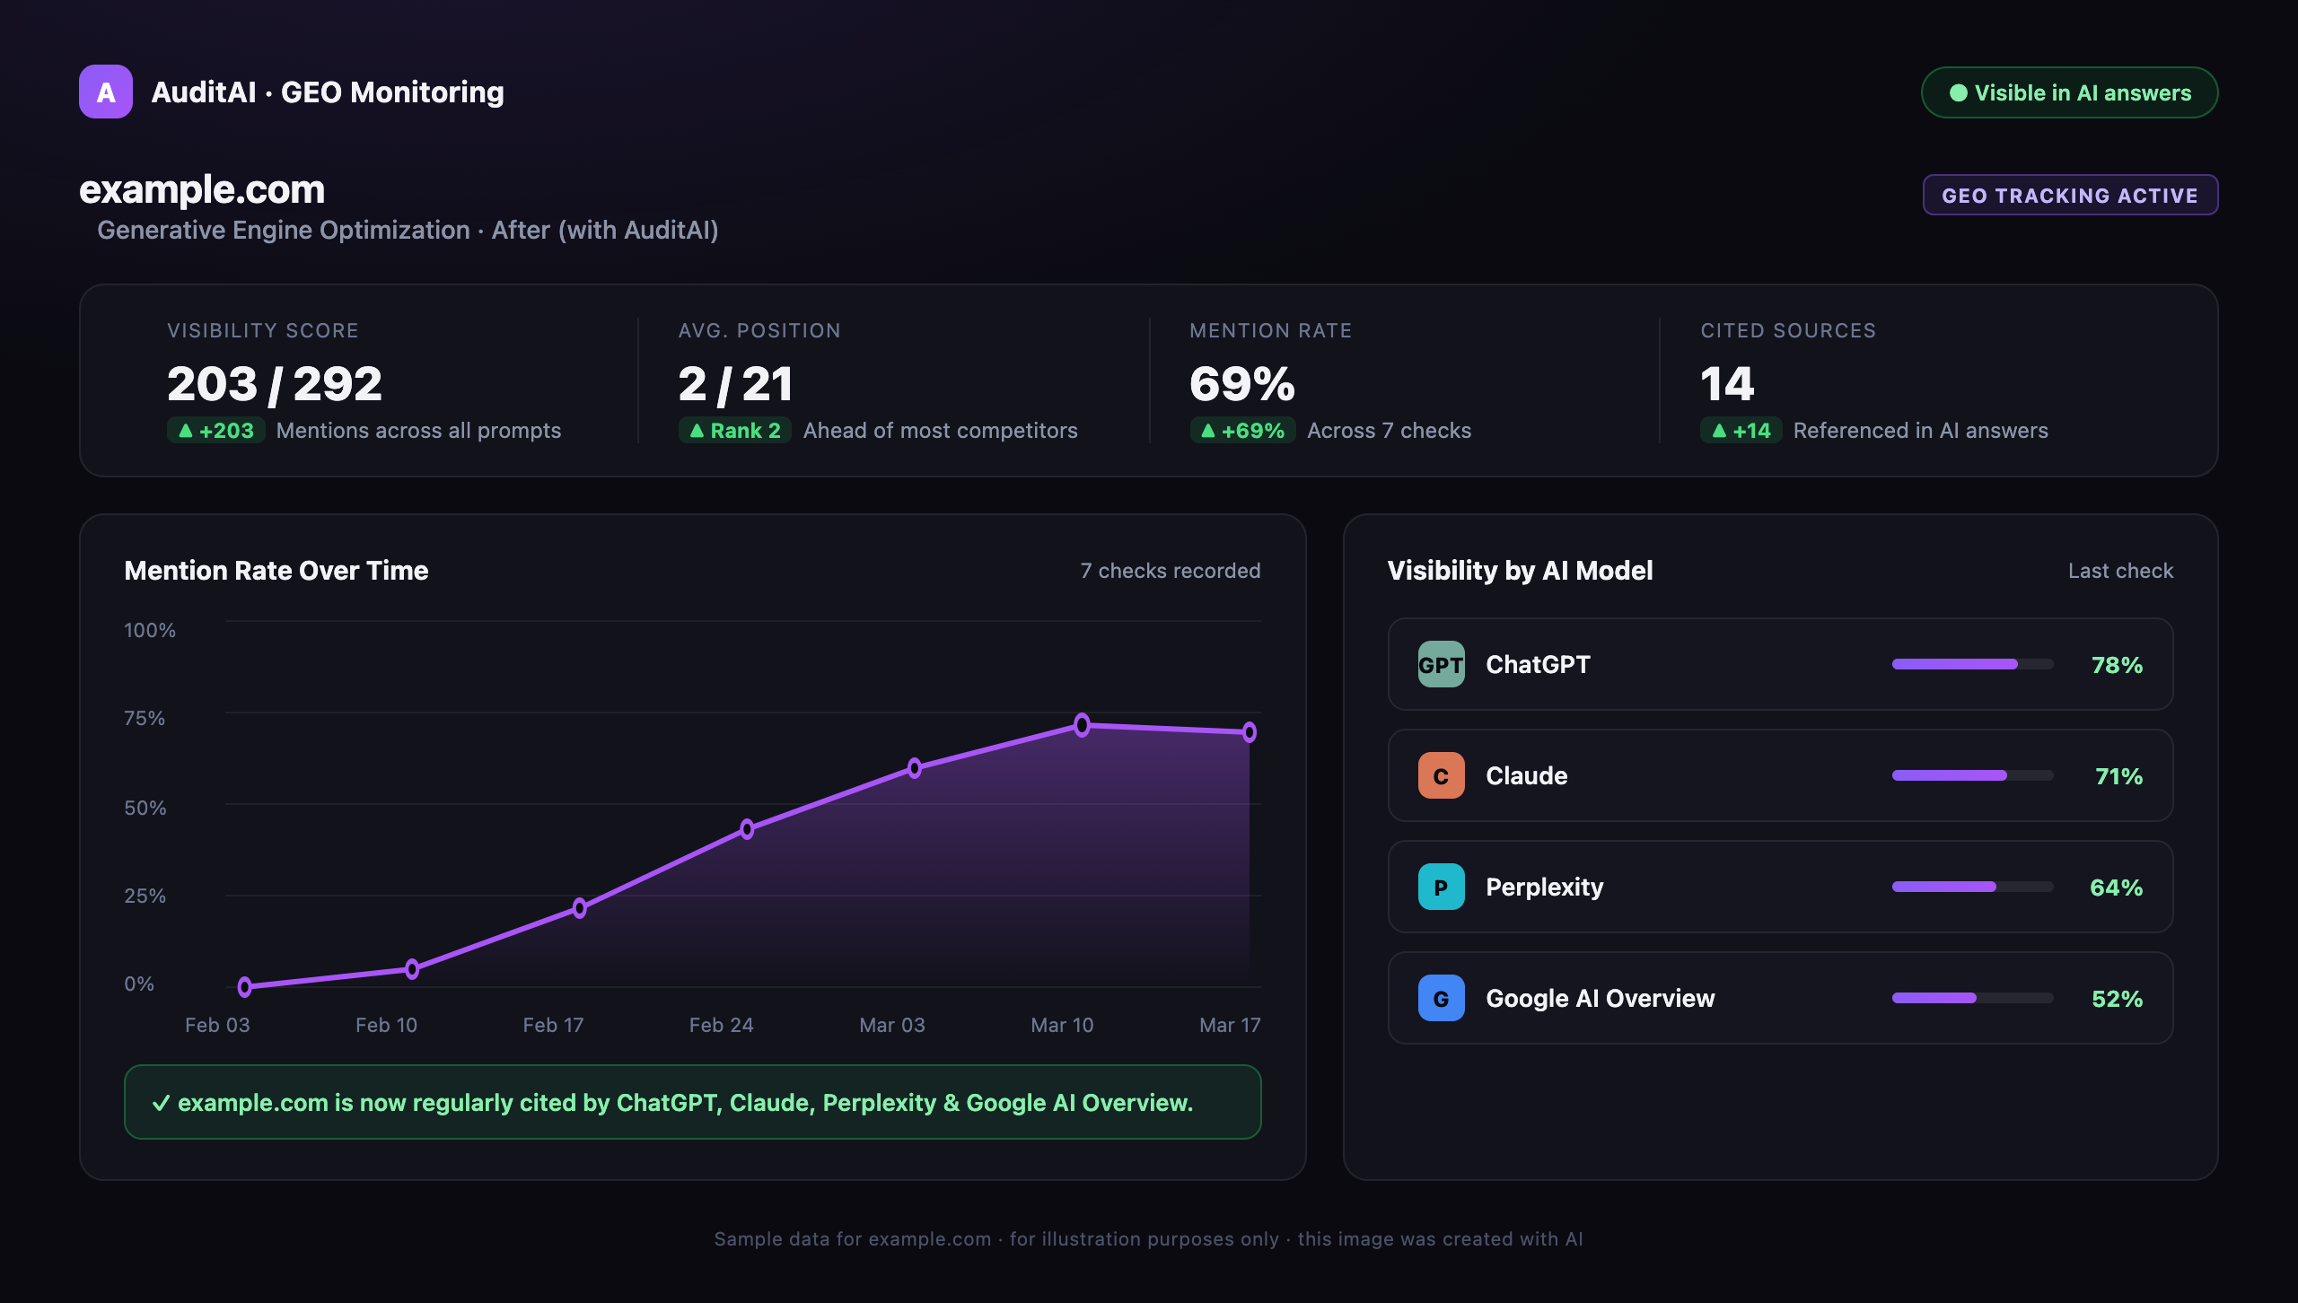Image resolution: width=2298 pixels, height=1303 pixels.
Task: Click the ChatGPT 78% value
Action: 2117,665
